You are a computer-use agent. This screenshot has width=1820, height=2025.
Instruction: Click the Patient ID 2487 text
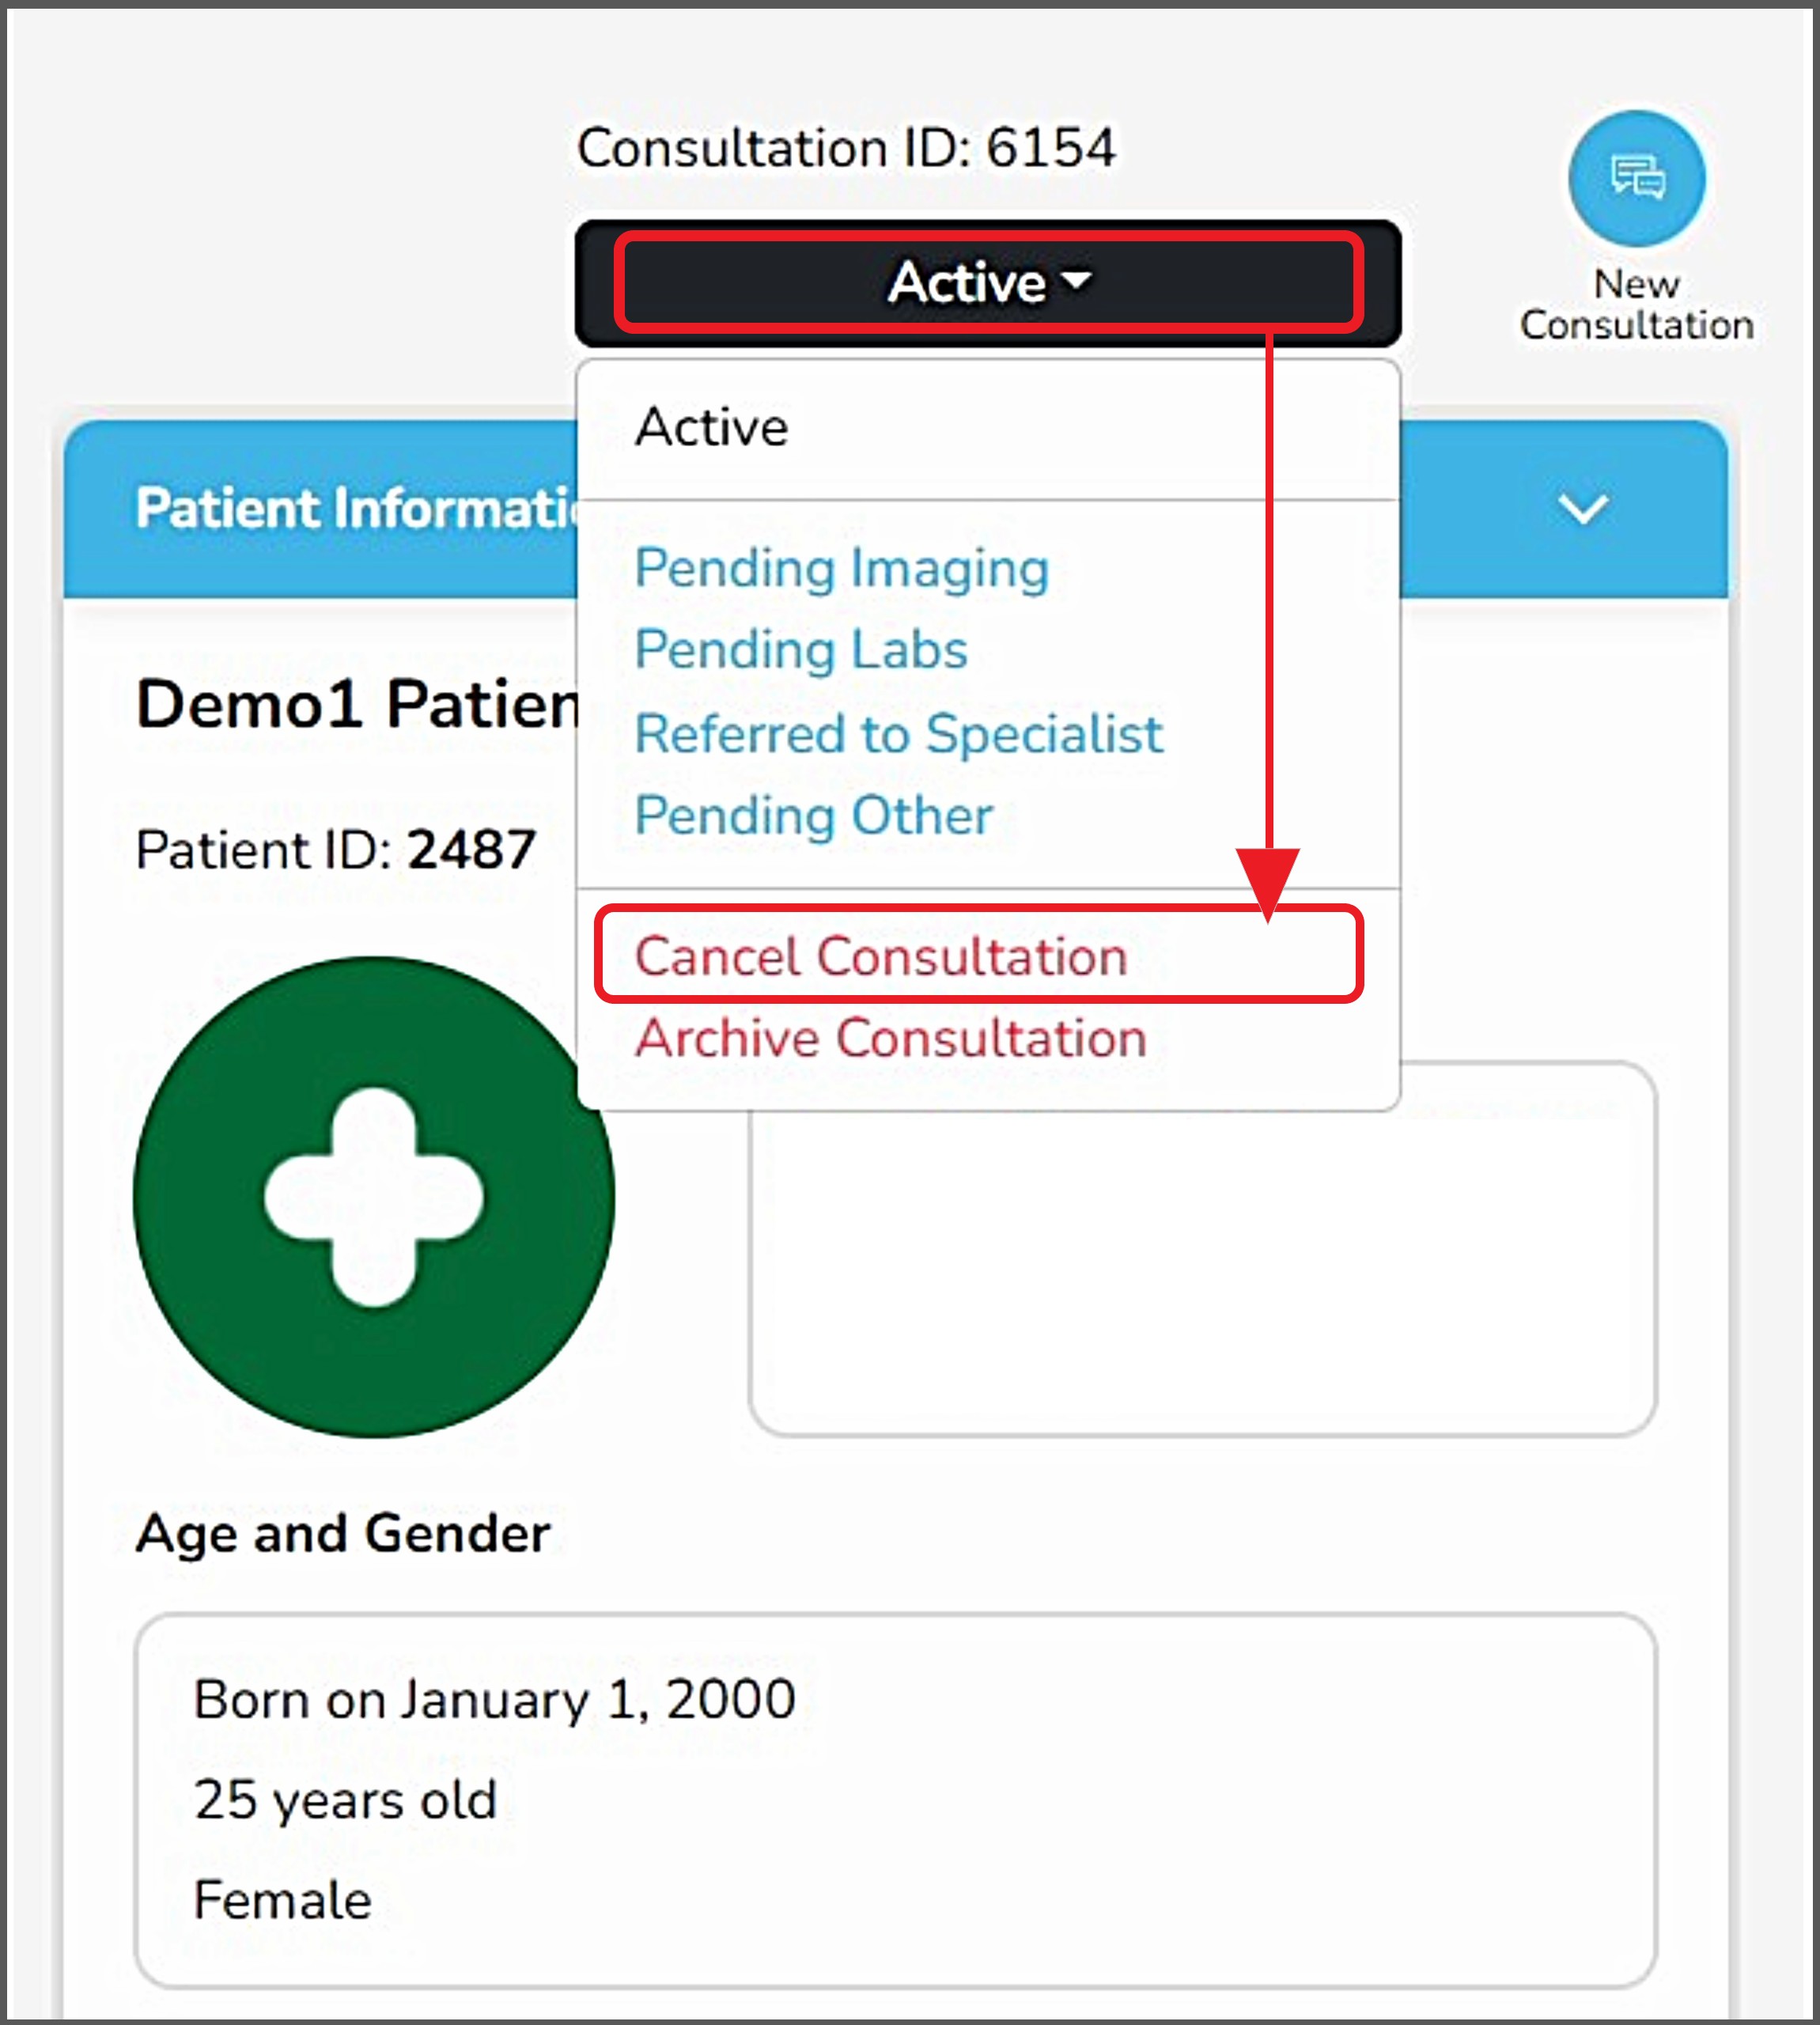335,850
